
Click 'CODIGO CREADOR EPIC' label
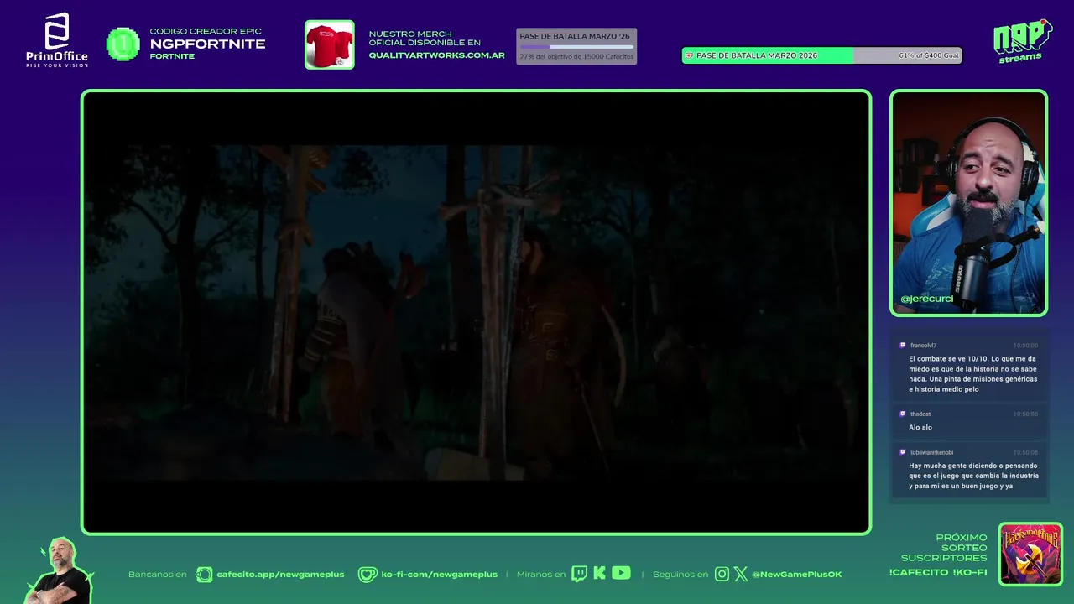206,31
